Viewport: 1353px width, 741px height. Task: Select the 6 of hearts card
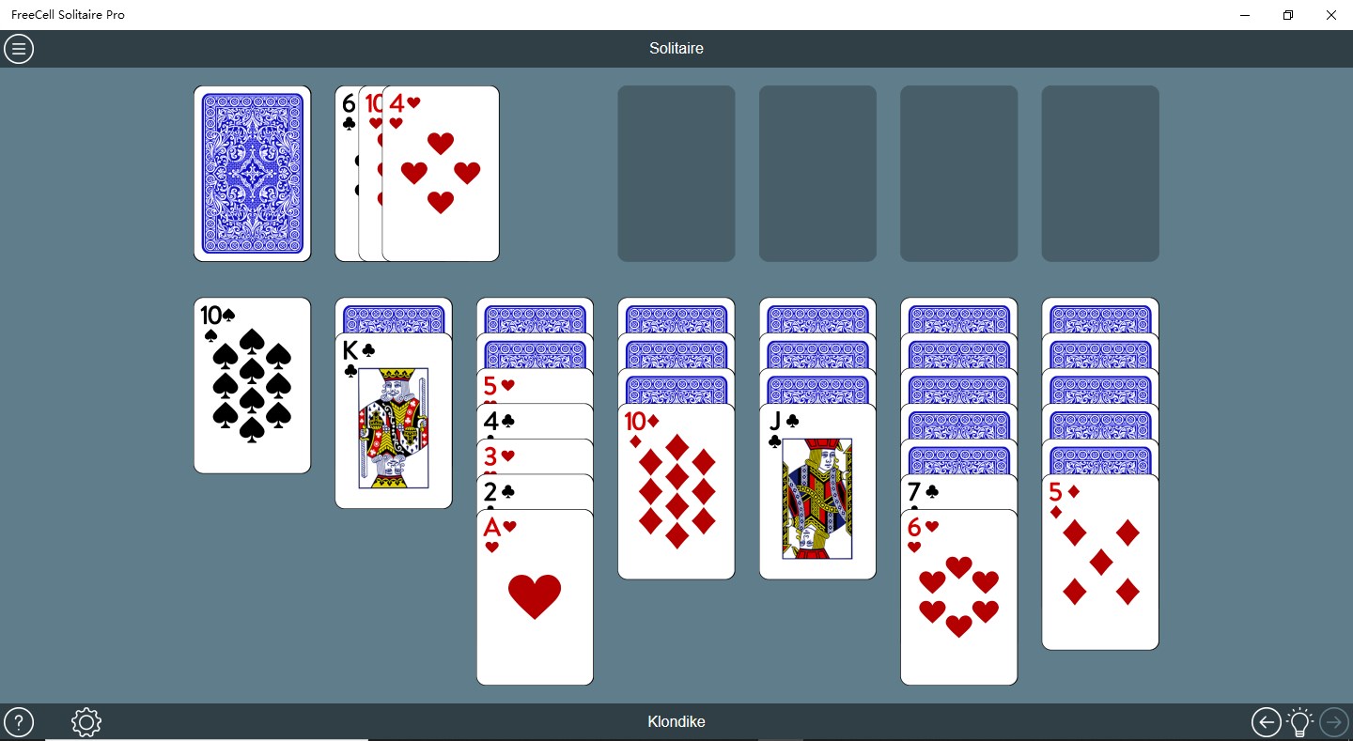959,597
